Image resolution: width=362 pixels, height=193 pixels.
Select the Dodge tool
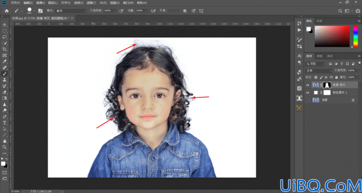5,110
